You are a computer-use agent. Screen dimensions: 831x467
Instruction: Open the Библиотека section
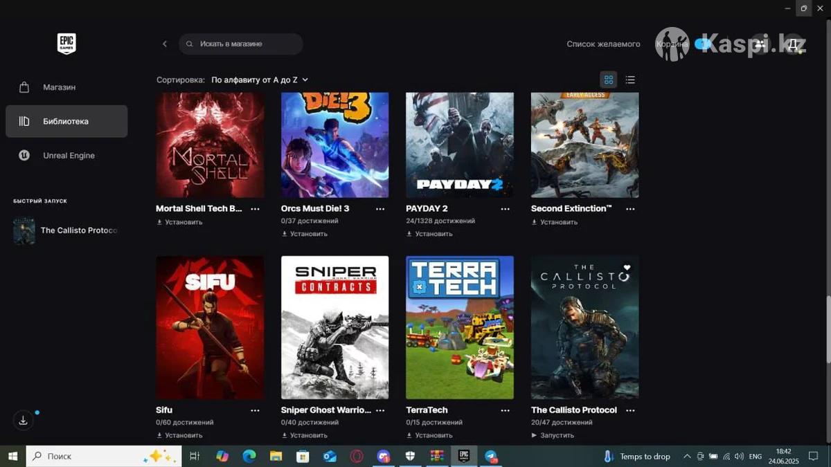coord(66,121)
